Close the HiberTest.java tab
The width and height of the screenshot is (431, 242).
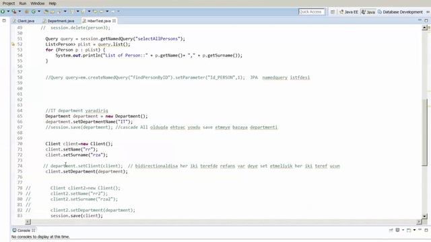114,21
